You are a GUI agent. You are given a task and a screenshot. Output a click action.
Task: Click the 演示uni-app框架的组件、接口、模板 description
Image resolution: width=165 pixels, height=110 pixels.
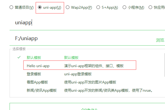(94, 66)
